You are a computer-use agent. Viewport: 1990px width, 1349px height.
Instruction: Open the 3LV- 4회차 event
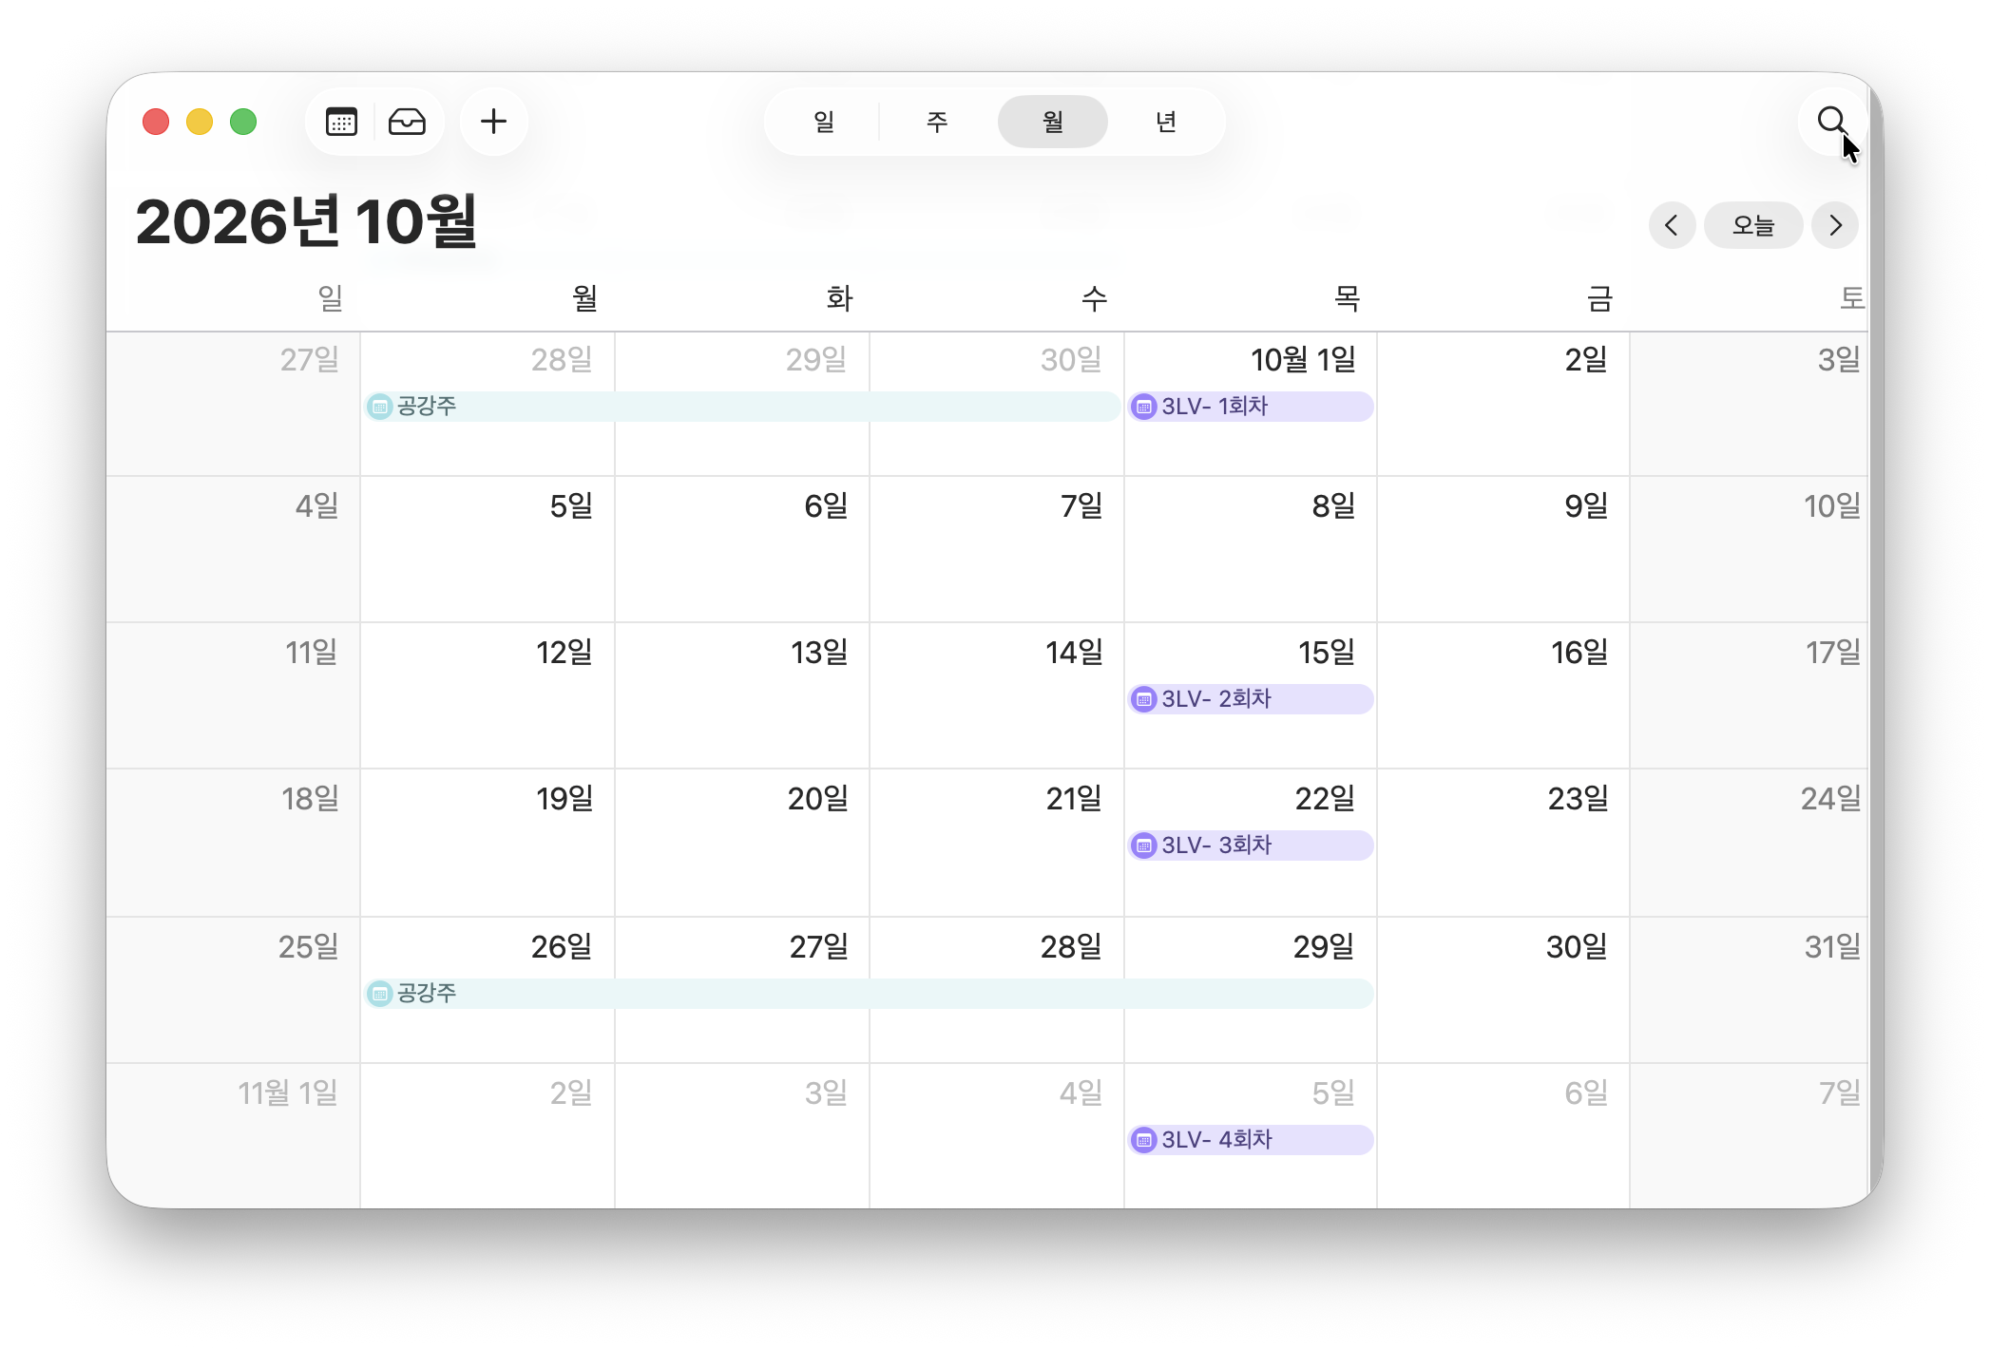[x=1250, y=1140]
